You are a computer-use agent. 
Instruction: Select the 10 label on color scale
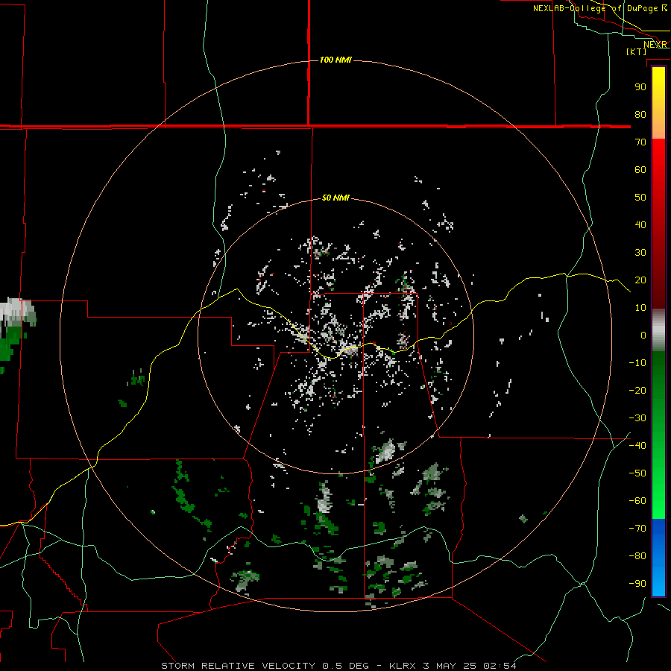tap(640, 308)
